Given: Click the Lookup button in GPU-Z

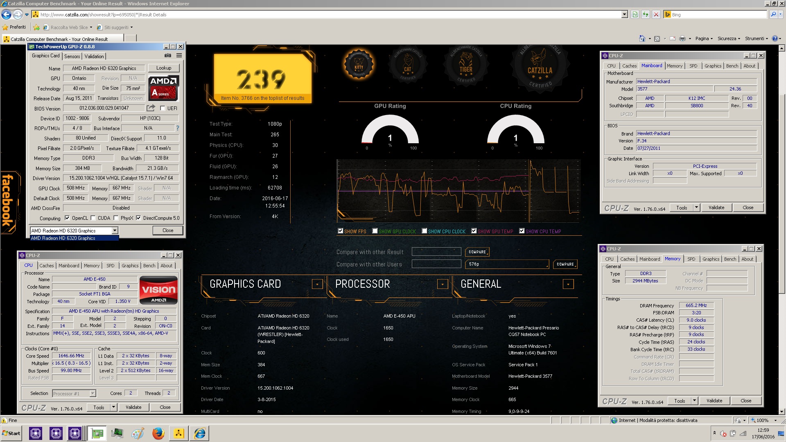Looking at the screenshot, I should click(x=164, y=68).
